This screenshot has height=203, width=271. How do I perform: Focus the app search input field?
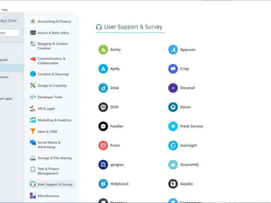tap(9, 33)
